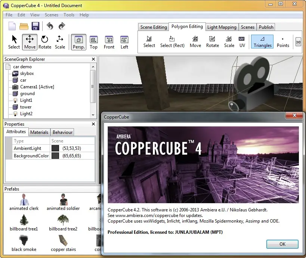
Task: Show the Materials properties tab
Action: 39,132
